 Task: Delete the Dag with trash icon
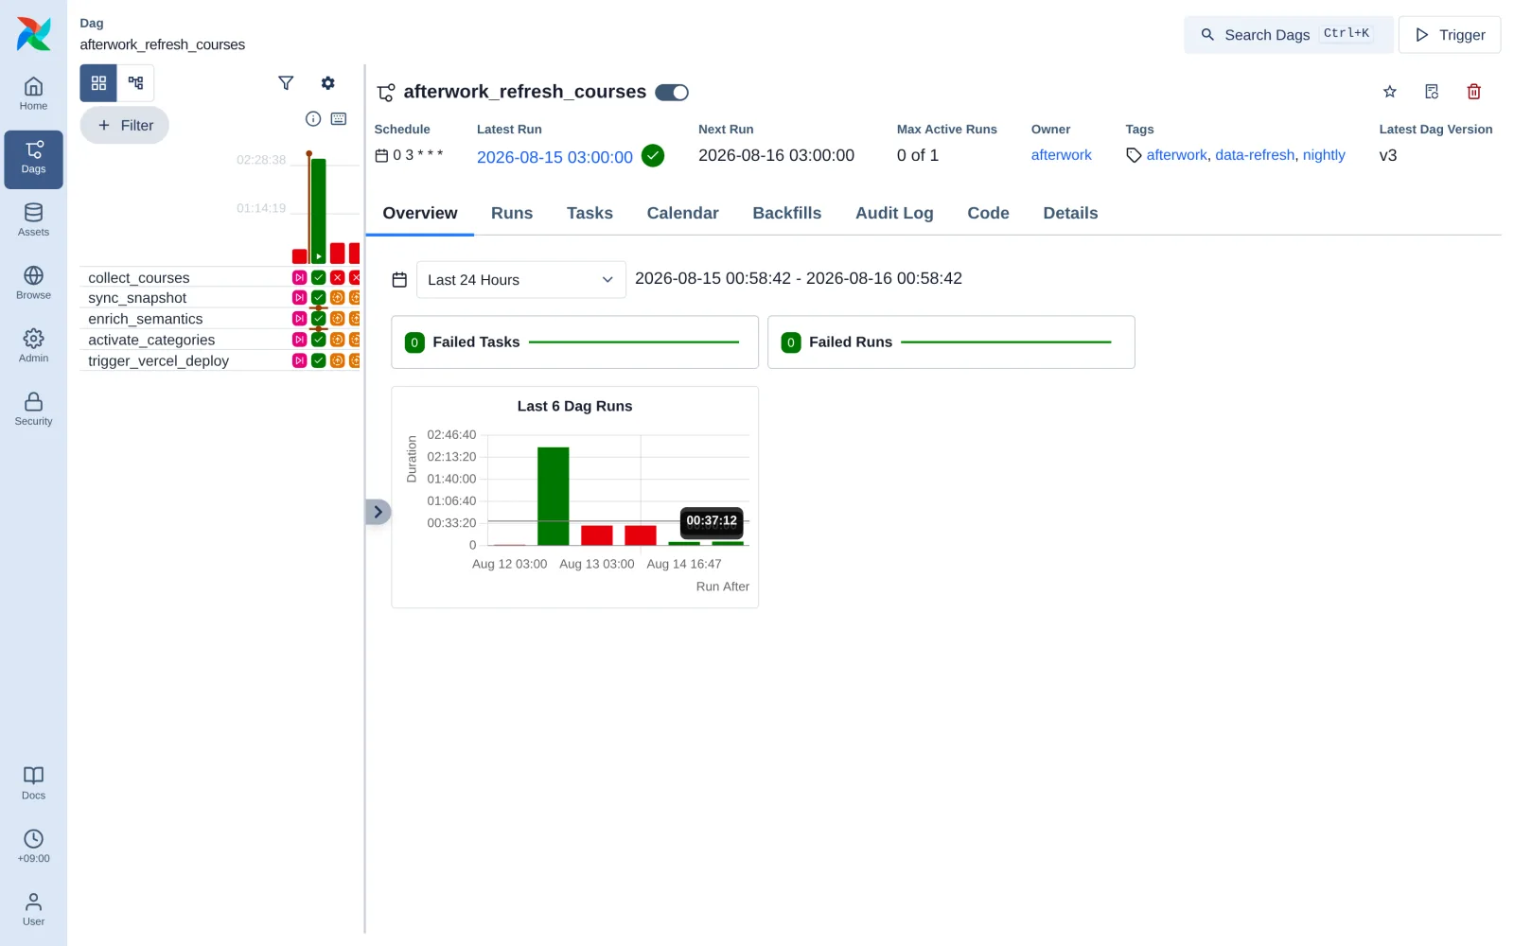[x=1473, y=92]
